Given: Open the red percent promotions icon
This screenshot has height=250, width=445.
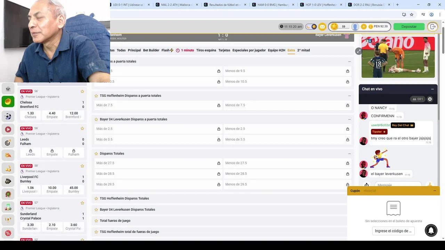Looking at the screenshot, I should (x=8, y=233).
